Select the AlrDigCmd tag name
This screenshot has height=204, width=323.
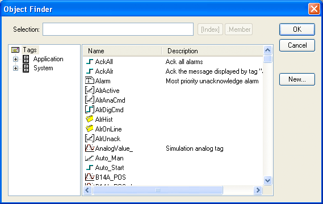click(x=109, y=110)
